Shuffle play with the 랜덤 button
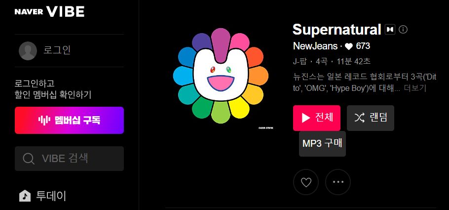Image resolution: width=449 pixels, height=210 pixels. tap(371, 118)
